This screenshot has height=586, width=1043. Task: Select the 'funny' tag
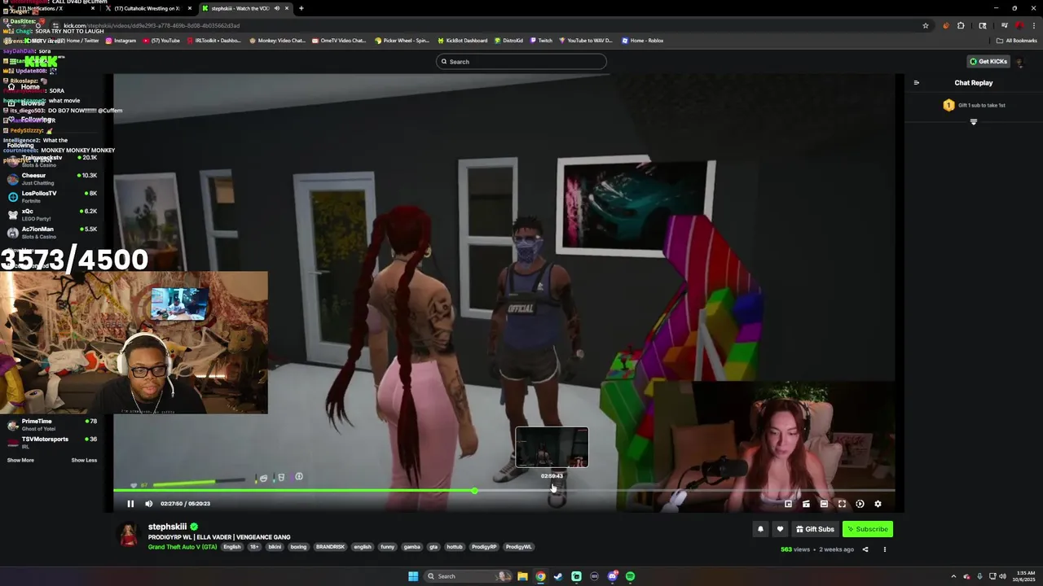(x=387, y=547)
